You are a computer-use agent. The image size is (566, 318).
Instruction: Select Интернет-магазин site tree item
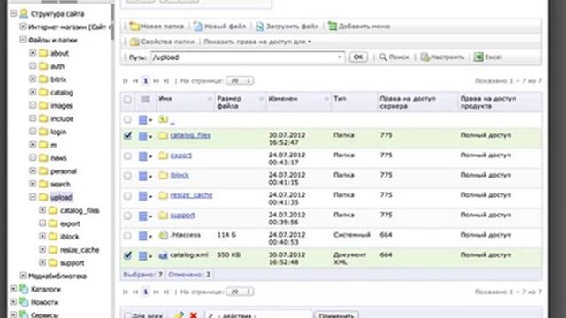69,26
